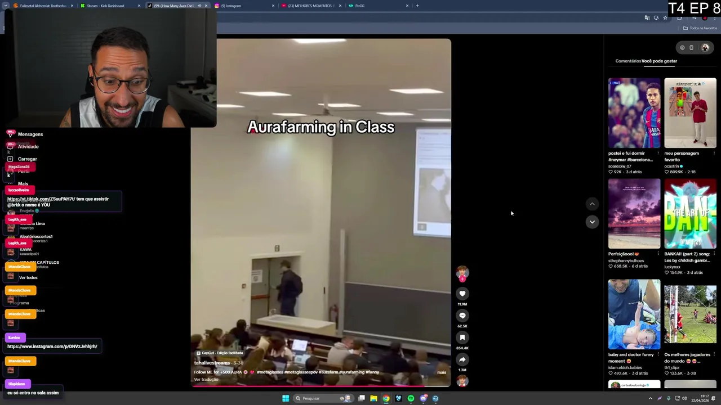Switch to Stream - Kick Dashboard tab
721x405 pixels.
click(110, 6)
